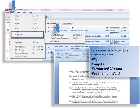The width and height of the screenshot is (140, 109).
Task: Expand the Copy As submenu arrow
Action: [x=43, y=34]
